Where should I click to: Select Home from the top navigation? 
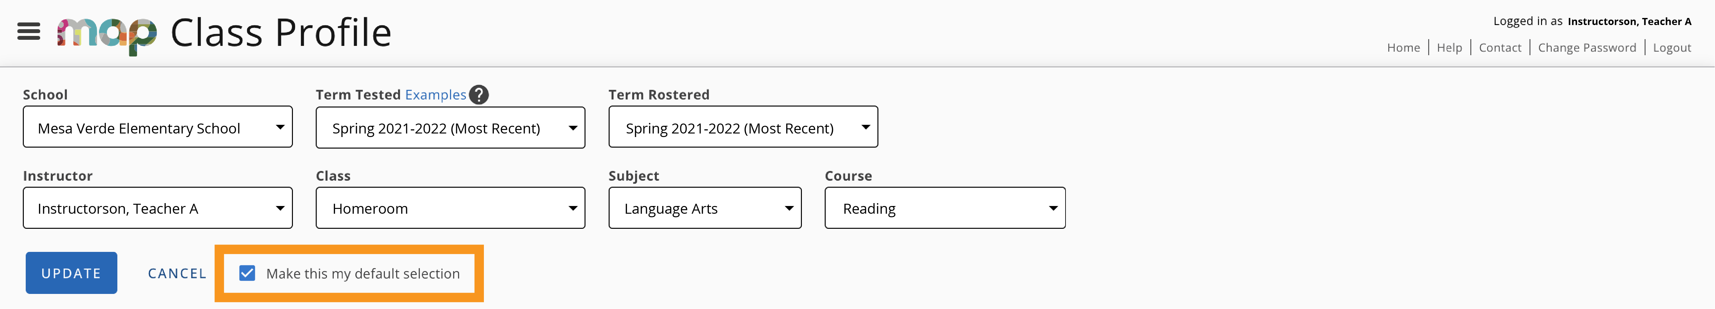1404,47
